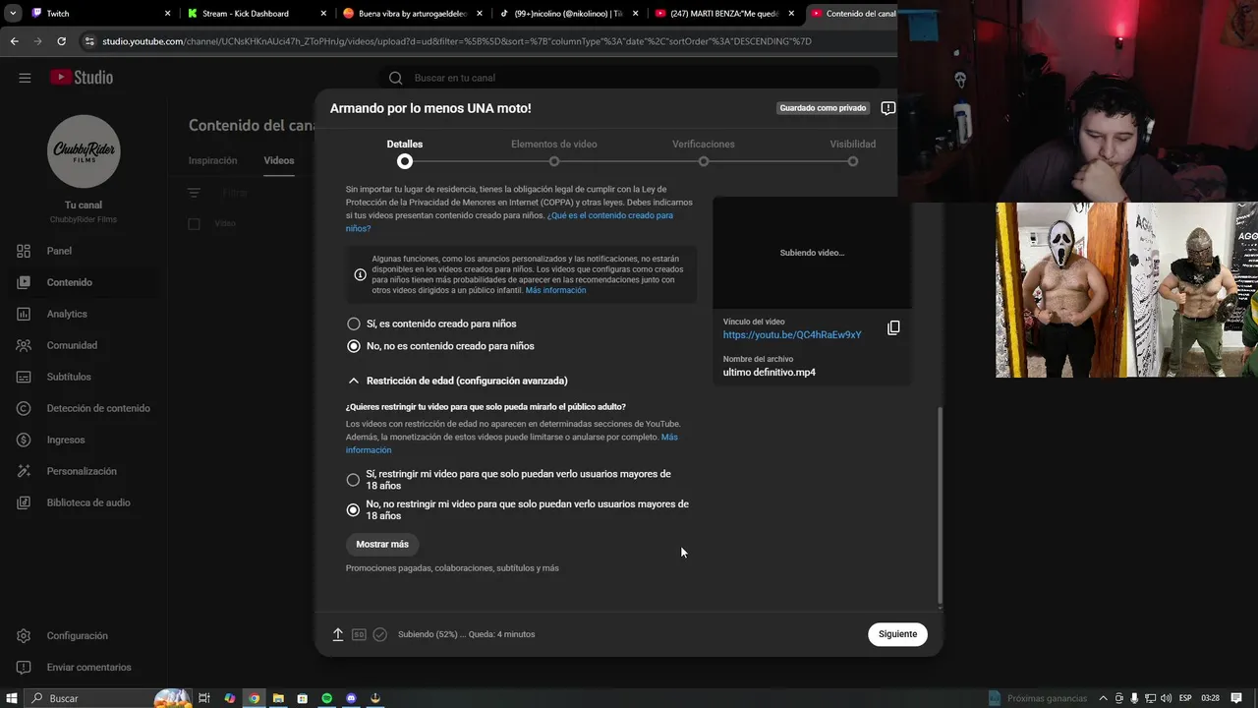Image resolution: width=1258 pixels, height=708 pixels.
Task: Click the upload status arrow icon
Action: (x=338, y=634)
